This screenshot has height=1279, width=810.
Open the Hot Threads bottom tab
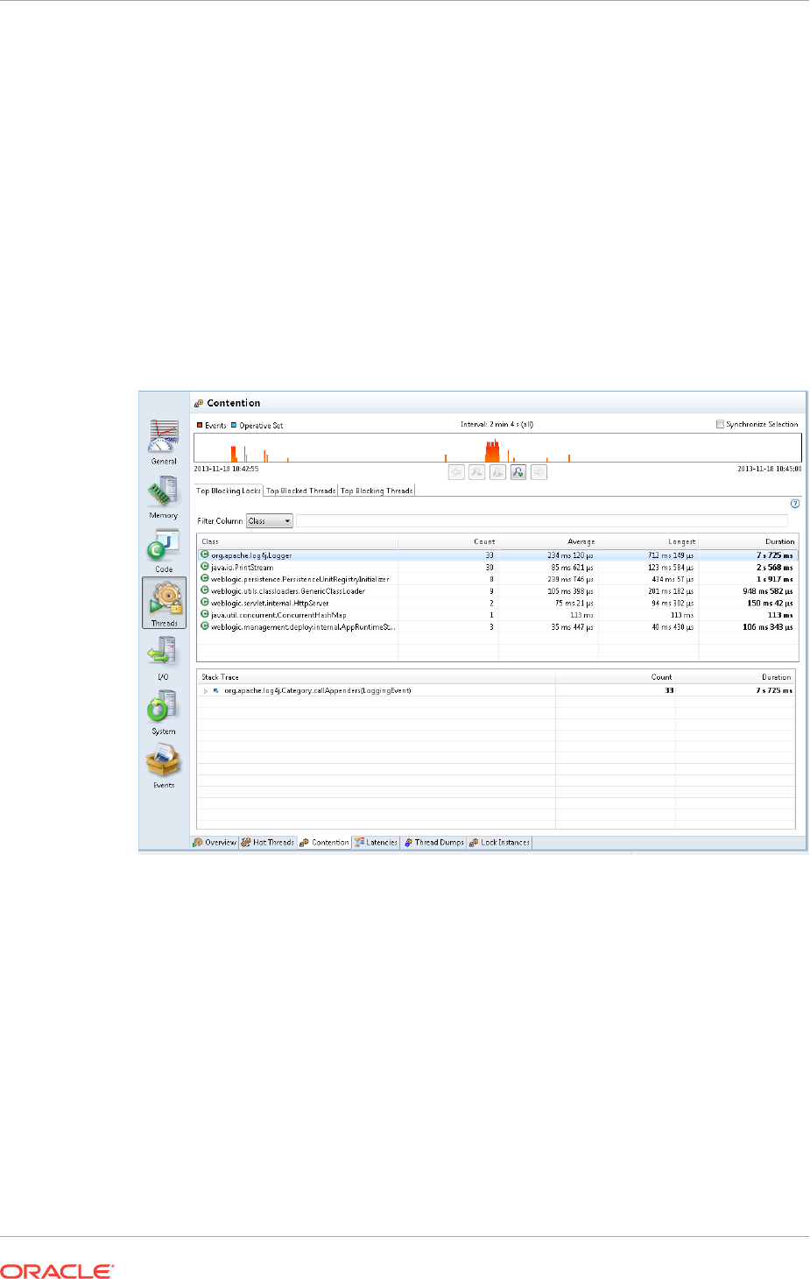[268, 843]
